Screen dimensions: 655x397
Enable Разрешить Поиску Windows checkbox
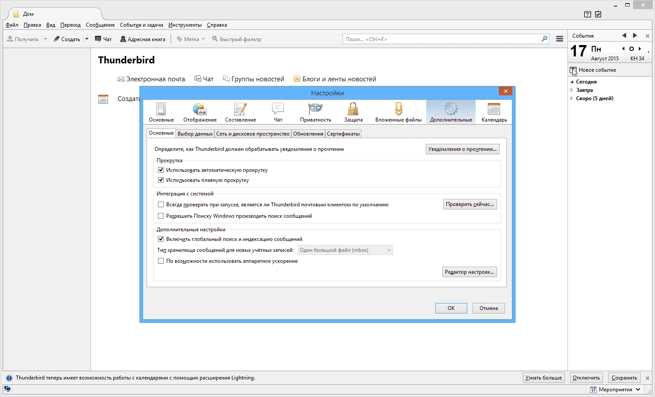point(161,216)
